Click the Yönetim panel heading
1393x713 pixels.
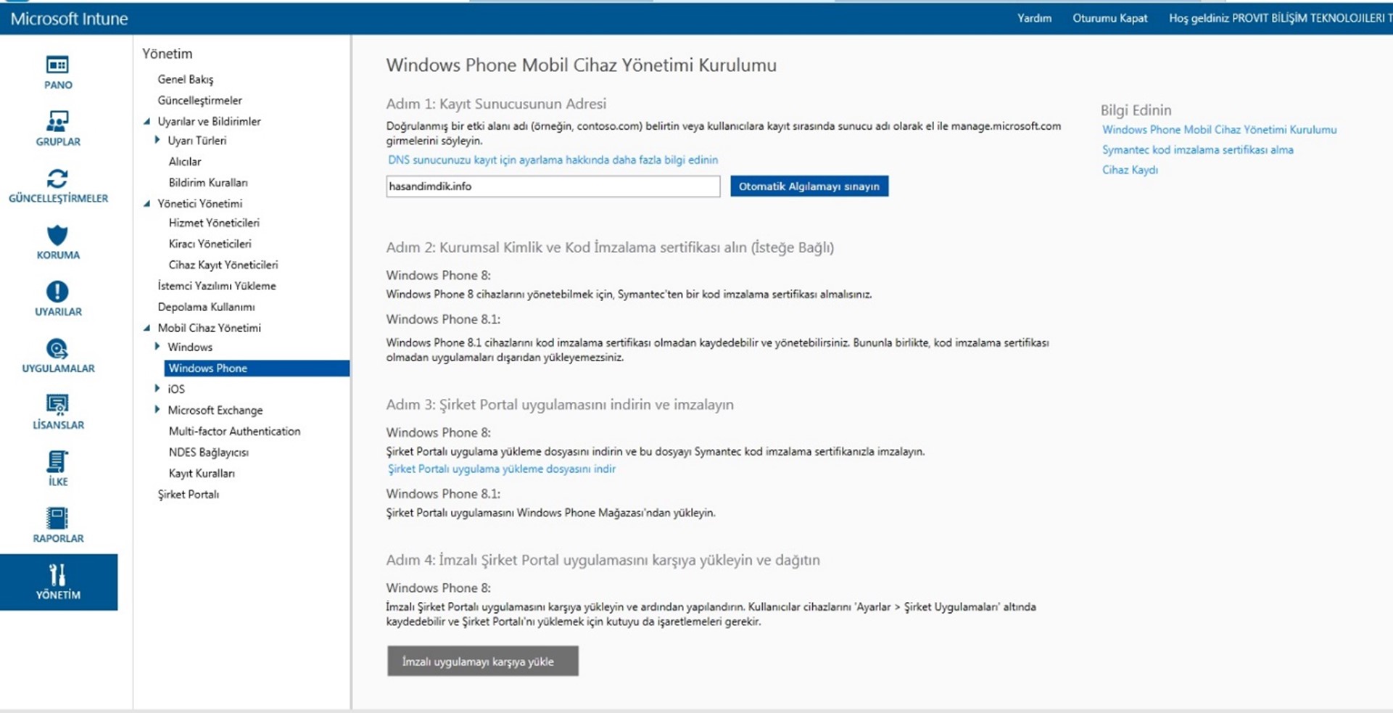[x=168, y=54]
